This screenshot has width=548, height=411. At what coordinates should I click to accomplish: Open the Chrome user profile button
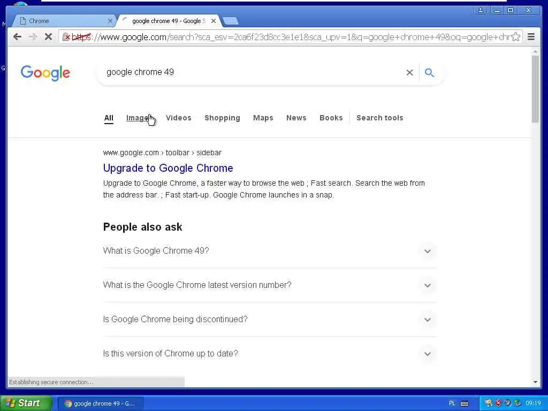tap(481, 10)
